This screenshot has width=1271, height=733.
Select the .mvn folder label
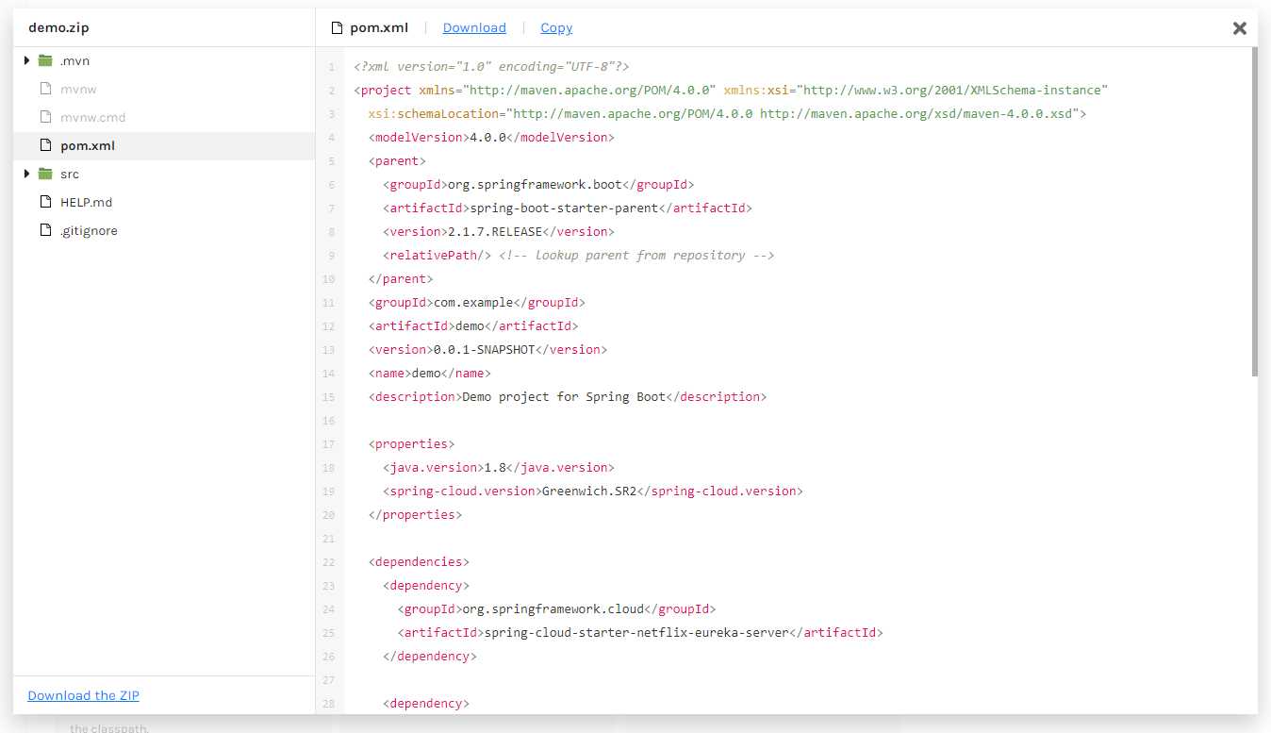tap(74, 61)
